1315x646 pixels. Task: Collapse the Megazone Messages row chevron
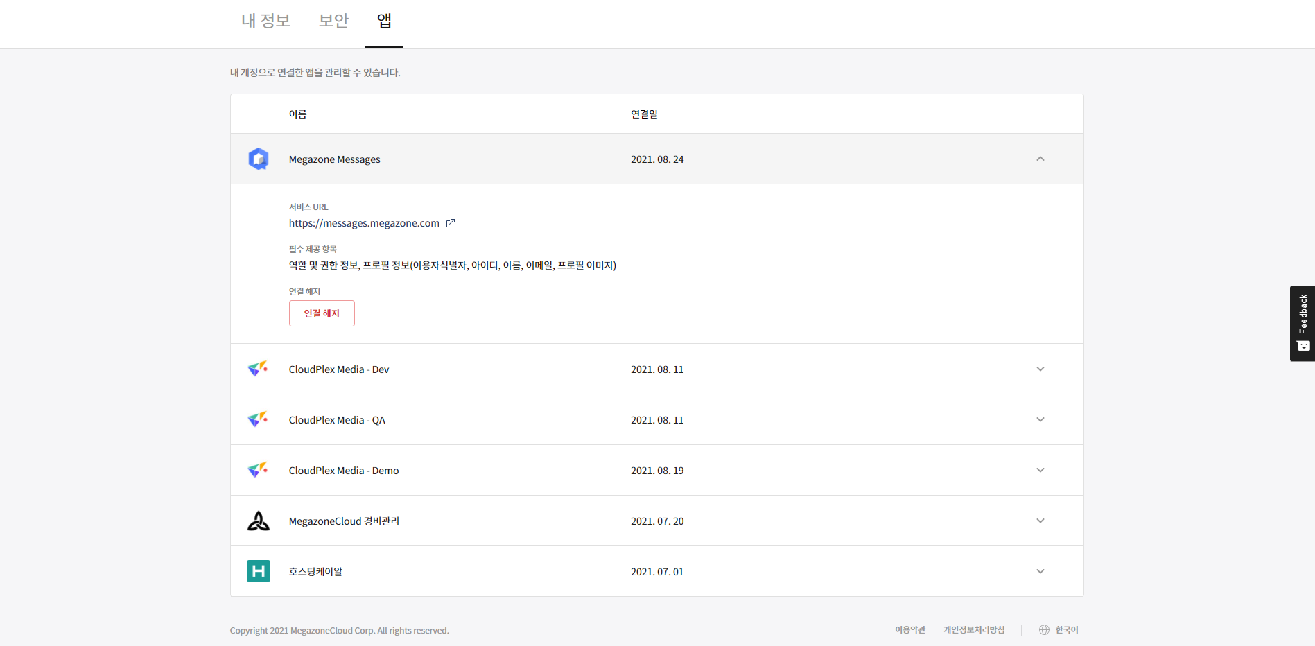click(1040, 159)
